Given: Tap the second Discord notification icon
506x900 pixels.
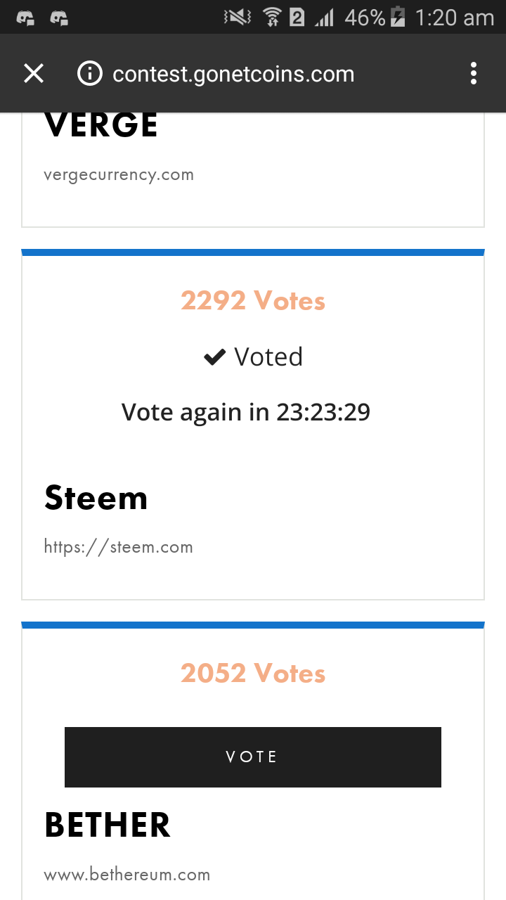Looking at the screenshot, I should click(x=59, y=18).
